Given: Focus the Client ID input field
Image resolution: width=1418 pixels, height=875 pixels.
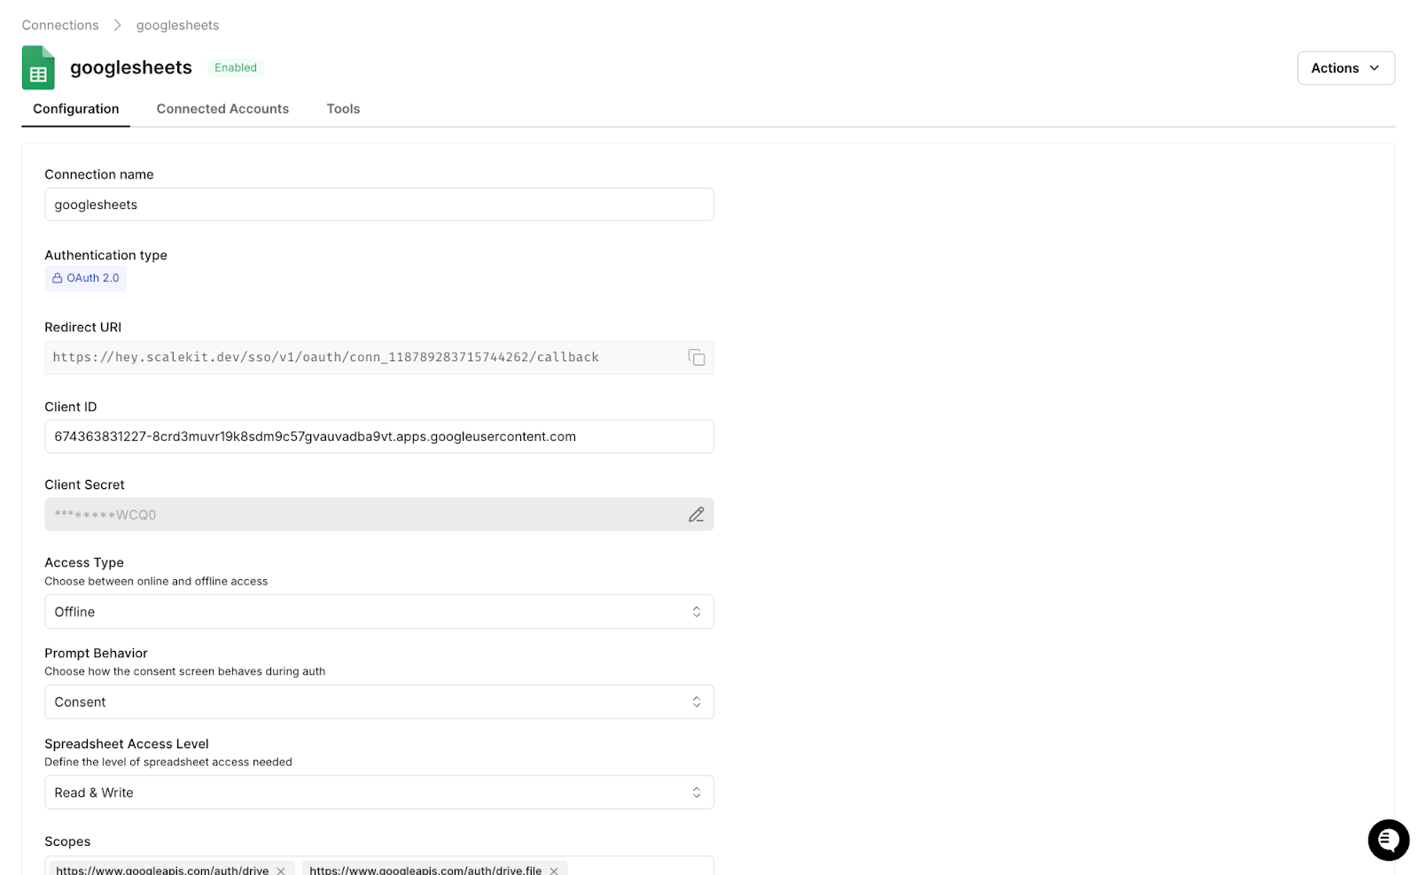Looking at the screenshot, I should click(x=379, y=437).
